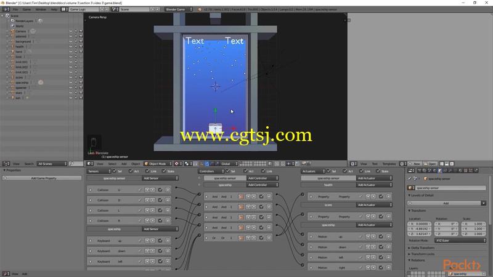Viewport: 493px width, 277px height.
Task: Pin the Collision D sensor
Action: [x=140, y=200]
